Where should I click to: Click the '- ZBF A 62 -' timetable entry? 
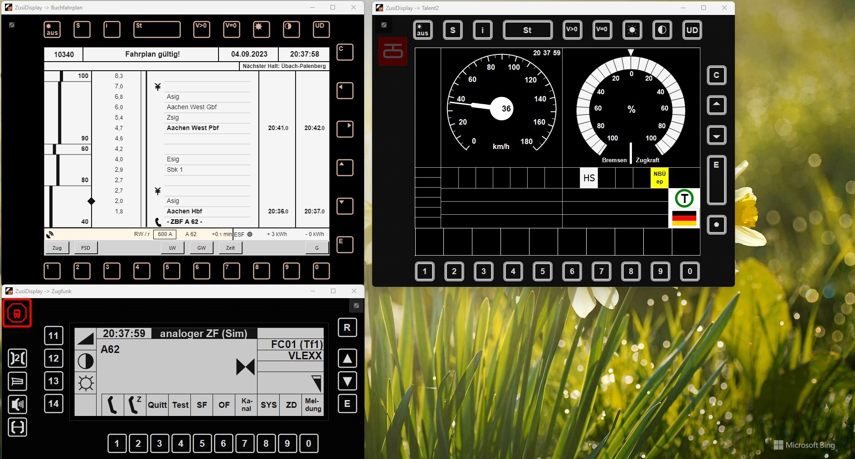click(x=185, y=222)
